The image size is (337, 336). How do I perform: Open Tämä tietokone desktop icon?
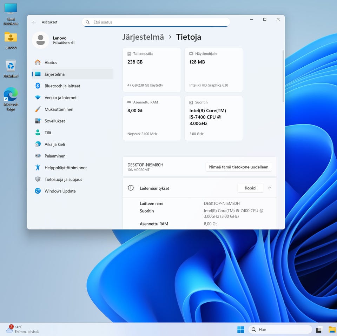pyautogui.click(x=11, y=14)
